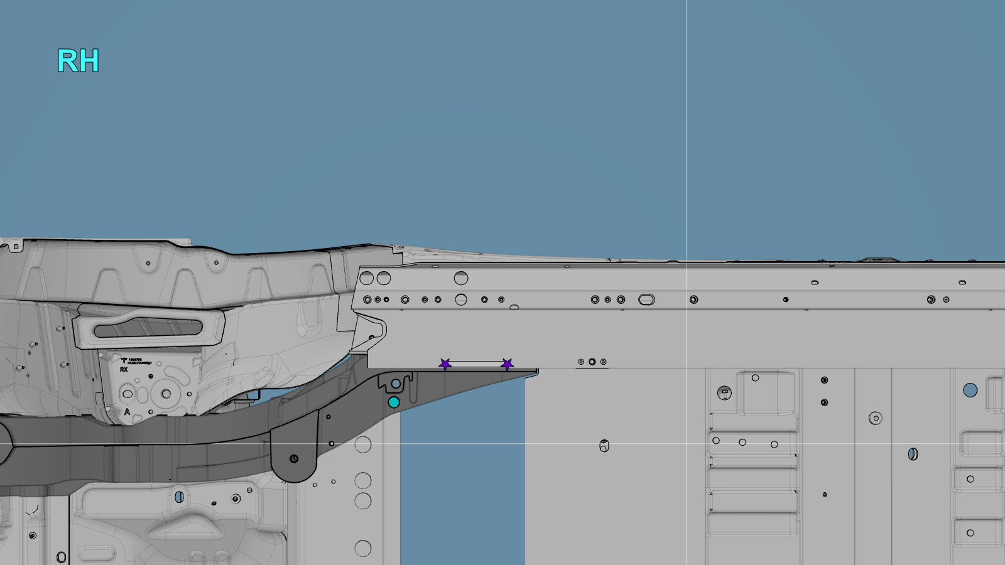This screenshot has width=1005, height=565.
Task: Click the right purple star marker
Action: (x=507, y=364)
